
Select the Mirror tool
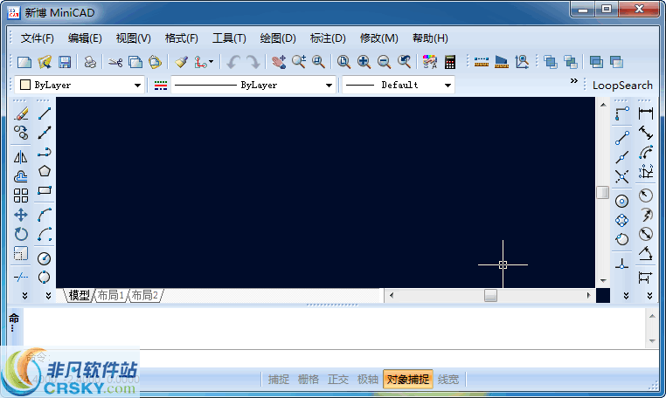(21, 157)
